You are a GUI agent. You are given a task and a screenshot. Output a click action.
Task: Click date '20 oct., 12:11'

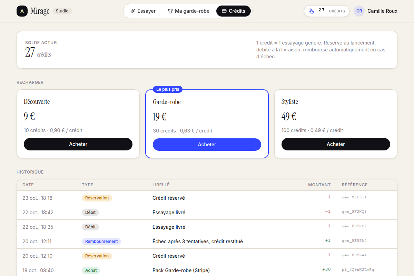(x=37, y=241)
